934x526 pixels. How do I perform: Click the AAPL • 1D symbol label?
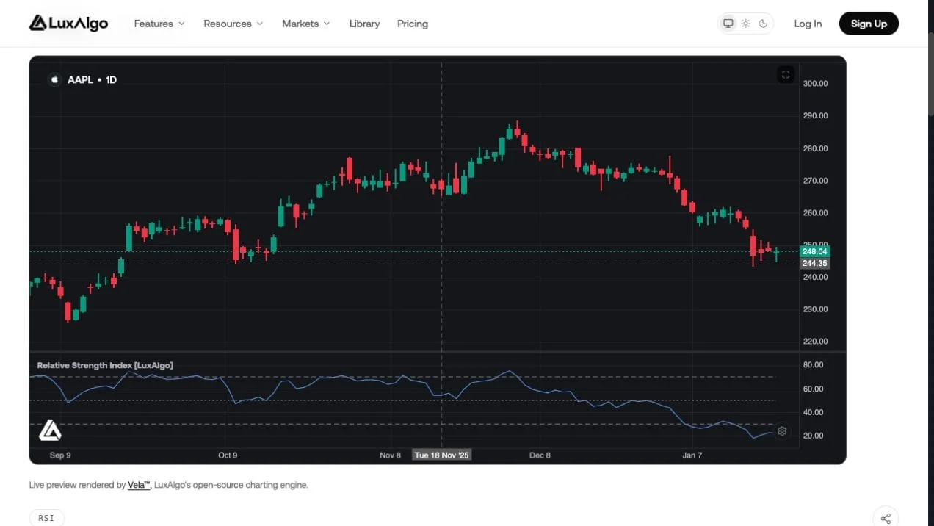92,79
